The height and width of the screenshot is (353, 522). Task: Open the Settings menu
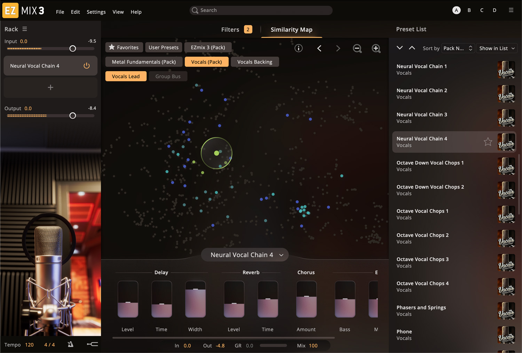96,12
